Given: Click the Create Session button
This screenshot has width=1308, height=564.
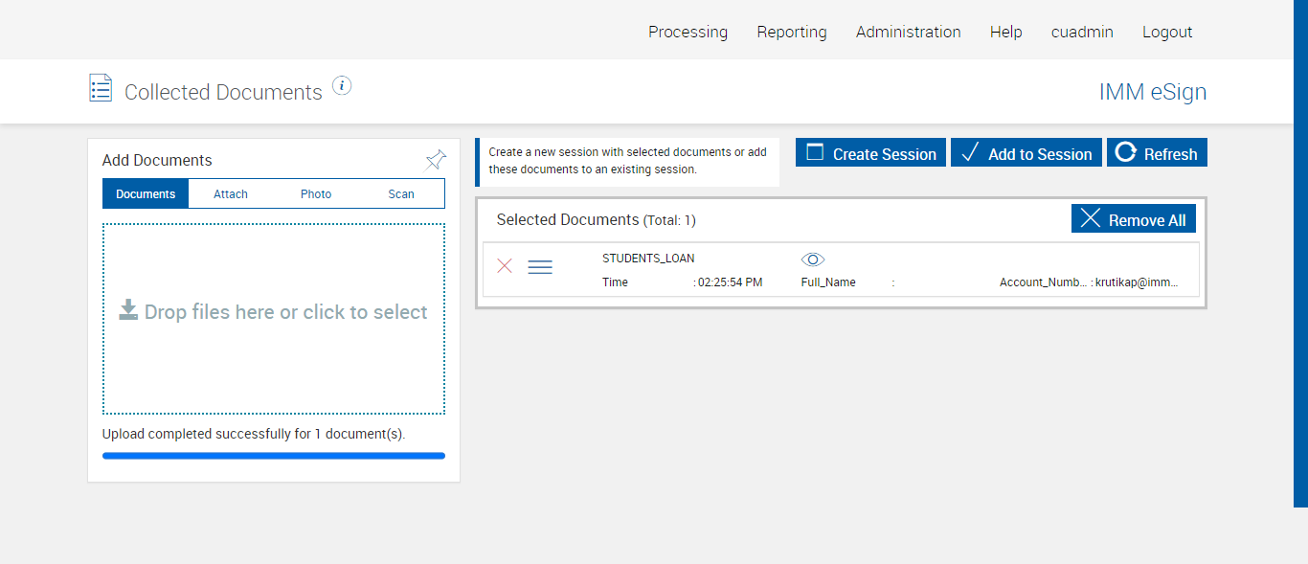Looking at the screenshot, I should tap(870, 153).
